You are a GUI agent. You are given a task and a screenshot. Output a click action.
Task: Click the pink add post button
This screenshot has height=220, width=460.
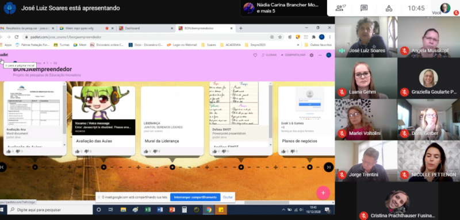(323, 193)
